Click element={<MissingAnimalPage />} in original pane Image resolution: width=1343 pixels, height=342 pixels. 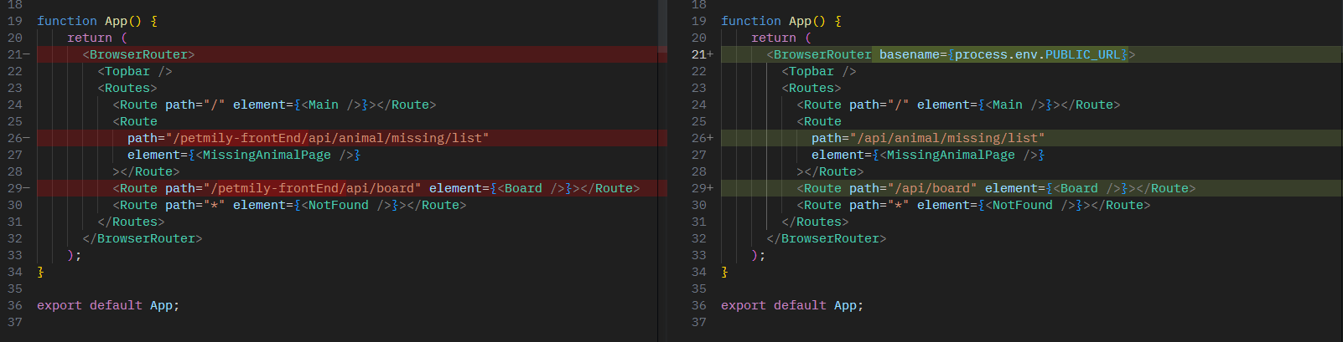244,155
